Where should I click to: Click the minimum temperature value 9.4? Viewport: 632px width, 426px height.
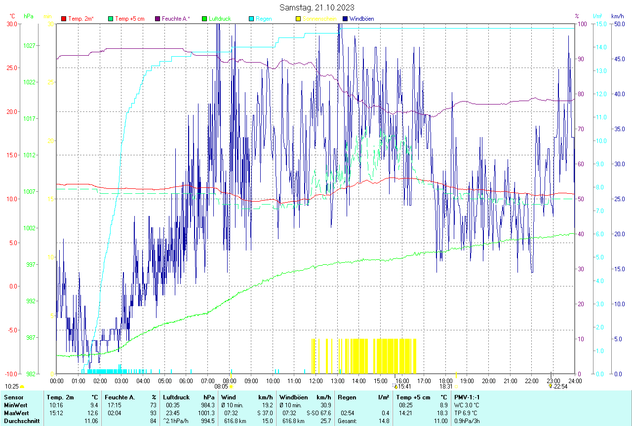(x=94, y=405)
